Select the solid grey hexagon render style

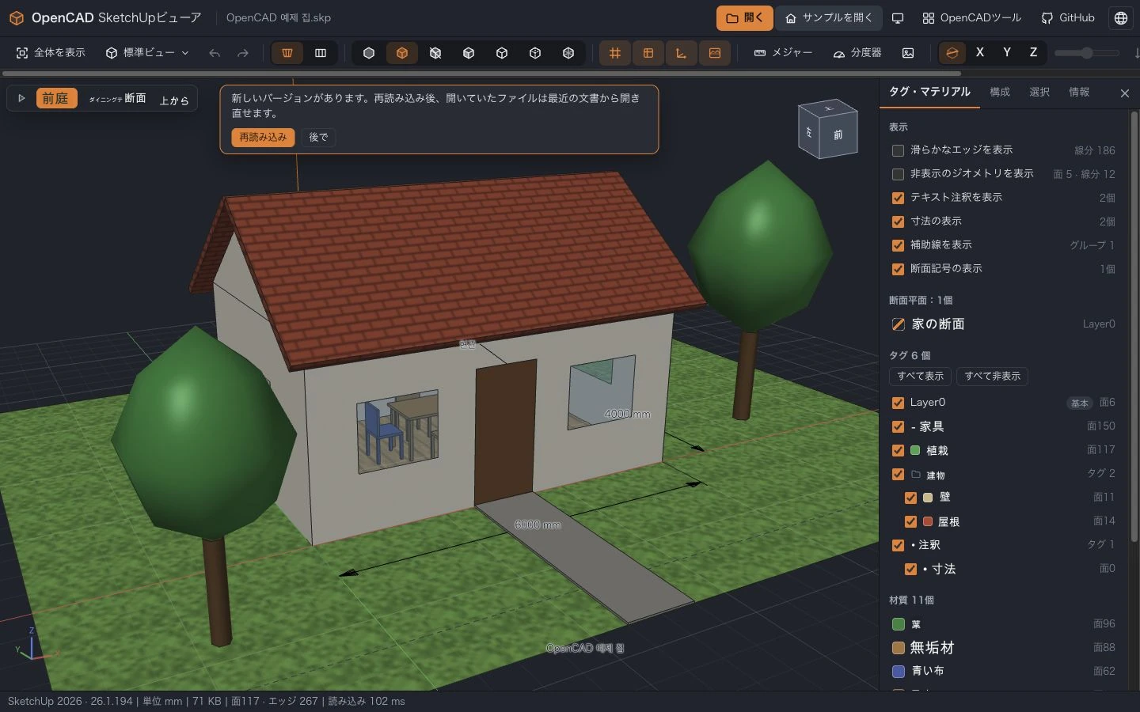(x=369, y=53)
